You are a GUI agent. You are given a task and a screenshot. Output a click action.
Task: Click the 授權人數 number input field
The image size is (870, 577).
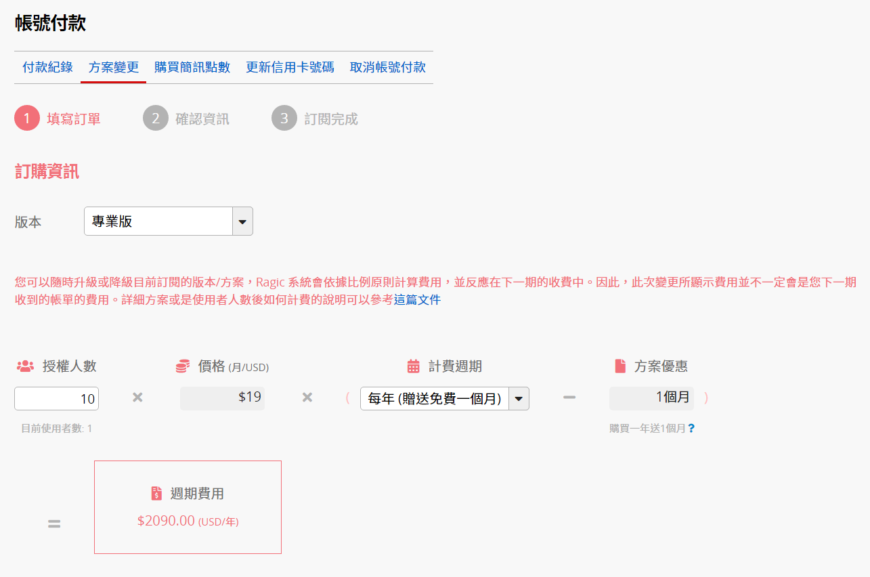(56, 399)
